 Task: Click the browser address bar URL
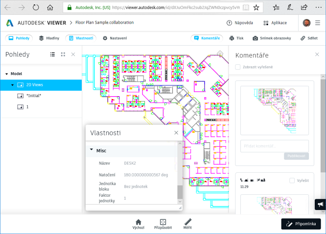point(176,8)
